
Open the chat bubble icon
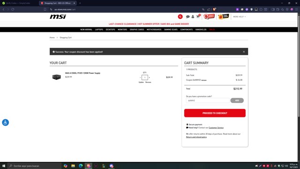tap(187, 17)
